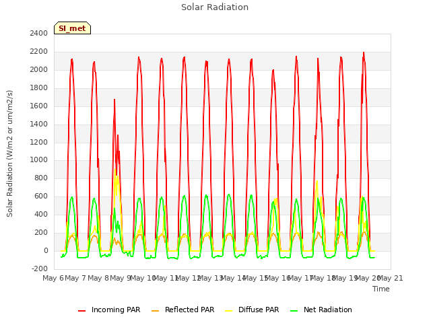Click the 2000 y-axis tick label

pos(39,70)
